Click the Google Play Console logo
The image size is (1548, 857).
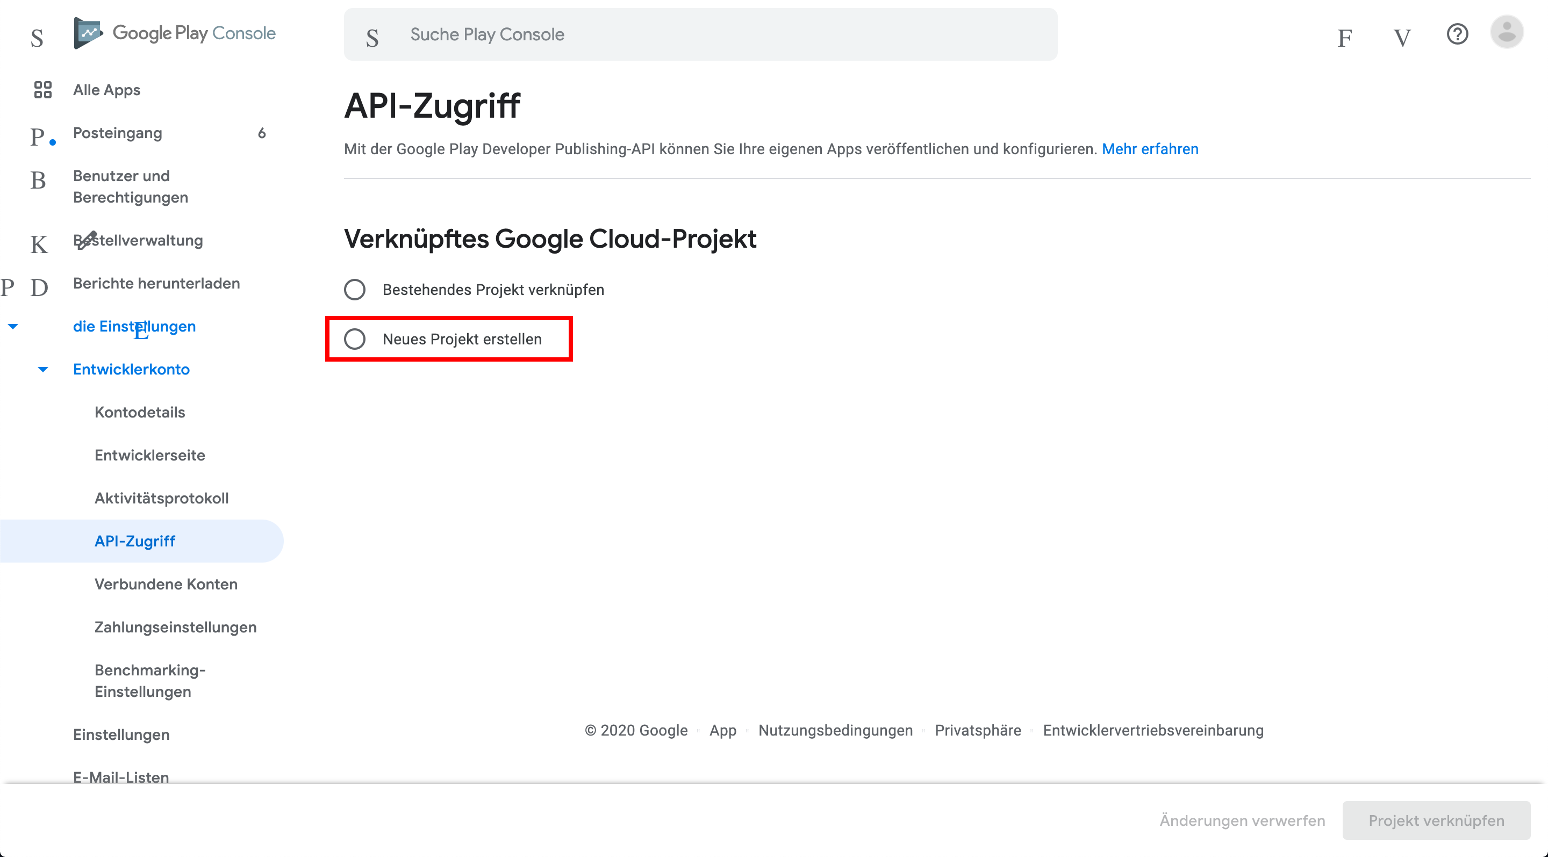pos(174,33)
